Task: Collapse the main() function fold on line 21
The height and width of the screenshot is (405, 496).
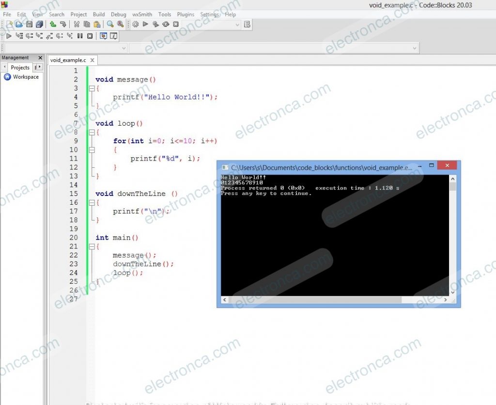Action: pos(92,246)
